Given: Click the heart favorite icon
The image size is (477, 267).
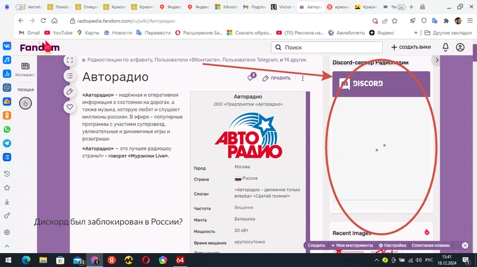Looking at the screenshot, I should pyautogui.click(x=69, y=107).
